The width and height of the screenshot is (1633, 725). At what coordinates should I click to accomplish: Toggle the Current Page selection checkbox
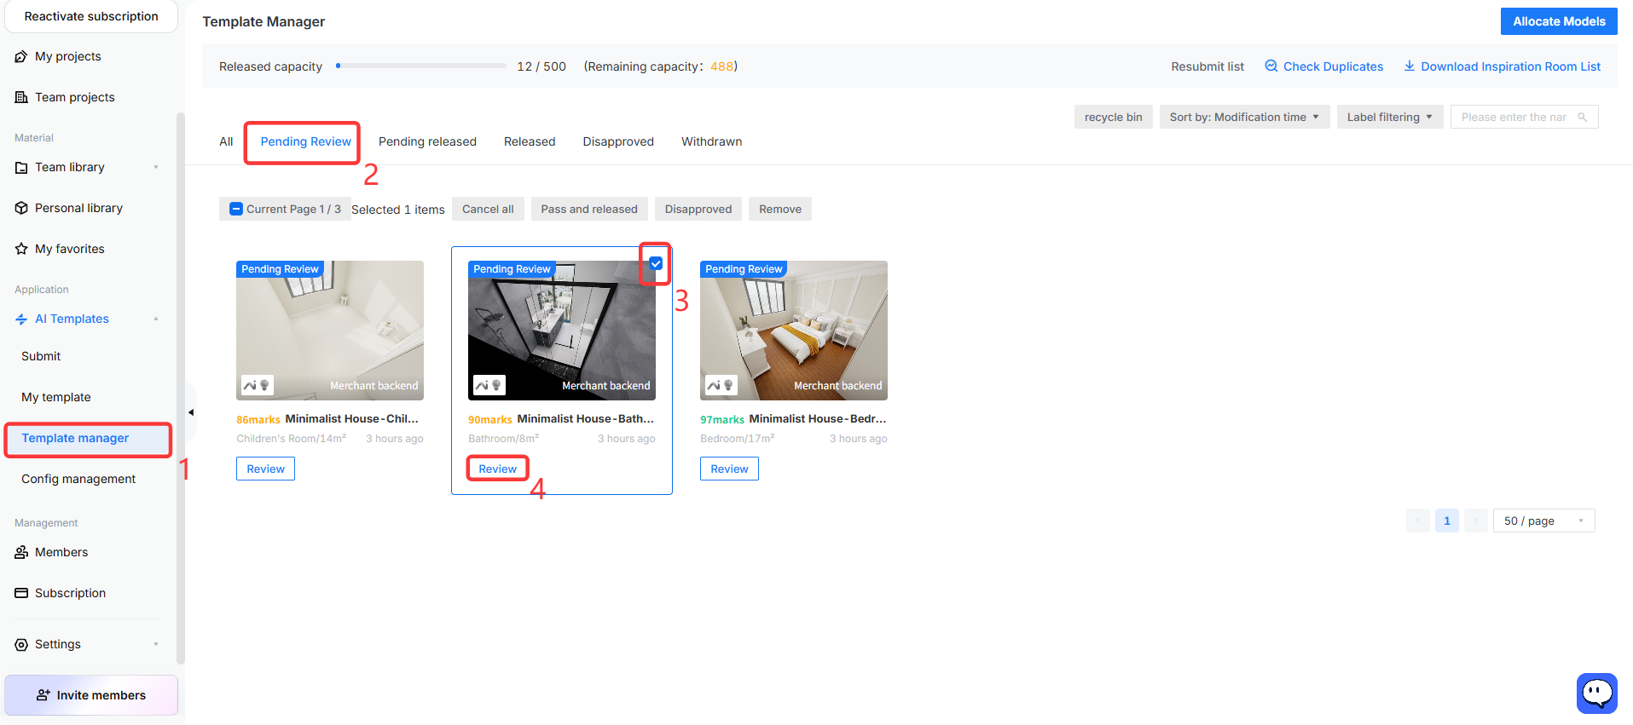click(x=236, y=209)
